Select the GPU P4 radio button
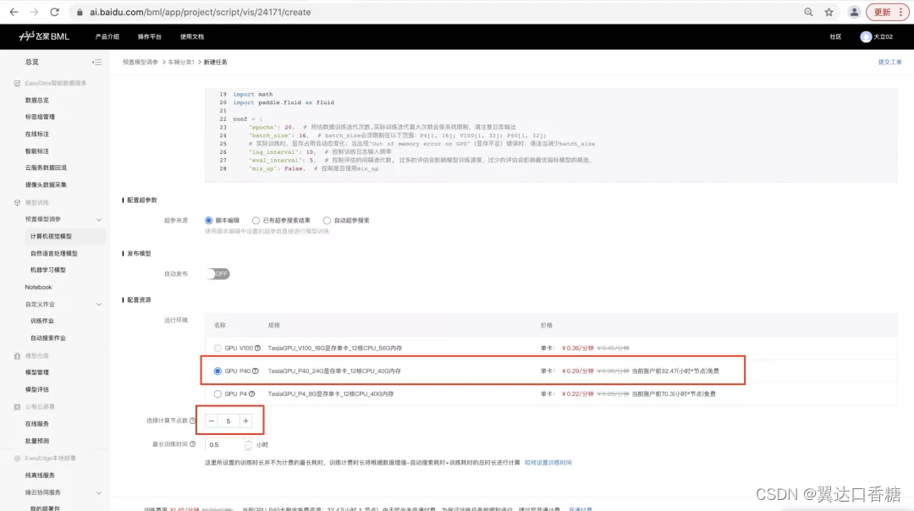The height and width of the screenshot is (511, 914). pyautogui.click(x=217, y=394)
